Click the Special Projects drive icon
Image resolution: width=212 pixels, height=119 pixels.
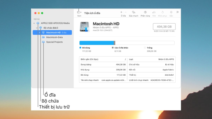(x=43, y=42)
